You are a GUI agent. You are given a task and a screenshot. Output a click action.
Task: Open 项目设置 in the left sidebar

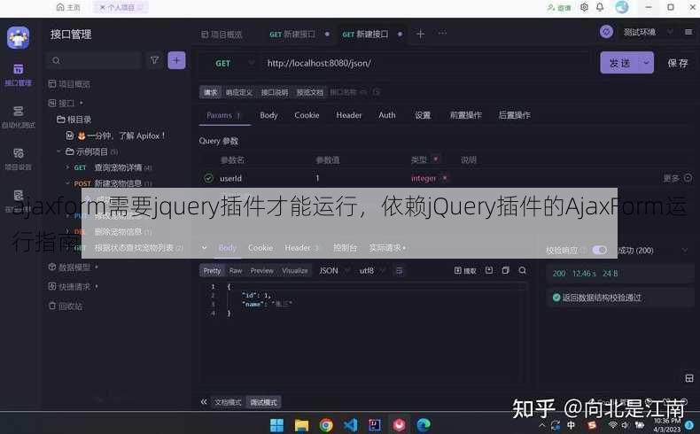pos(18,159)
